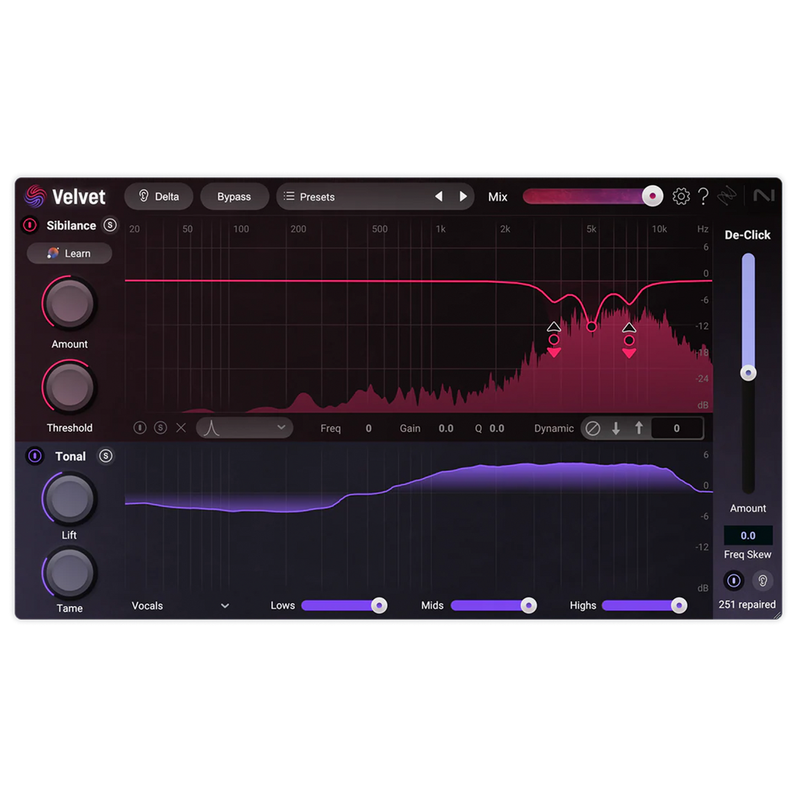The height and width of the screenshot is (797, 797).
Task: Click the 'Tonal' module label
Action: click(x=71, y=457)
